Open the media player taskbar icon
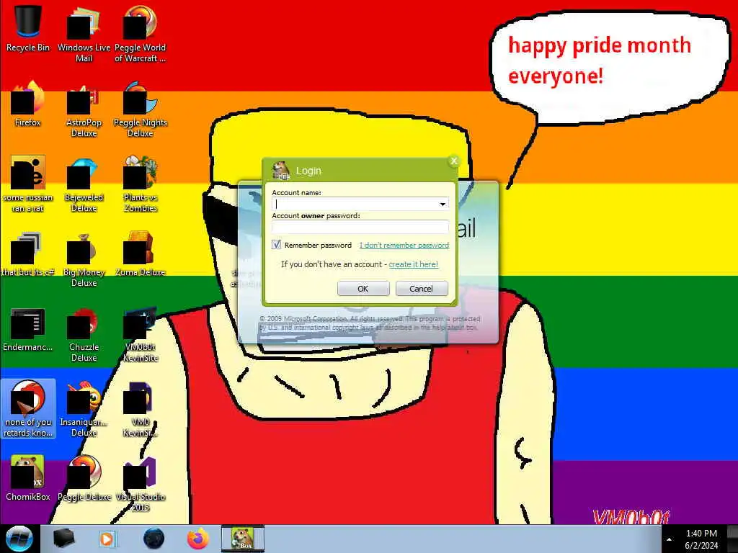The width and height of the screenshot is (738, 553). pyautogui.click(x=108, y=539)
